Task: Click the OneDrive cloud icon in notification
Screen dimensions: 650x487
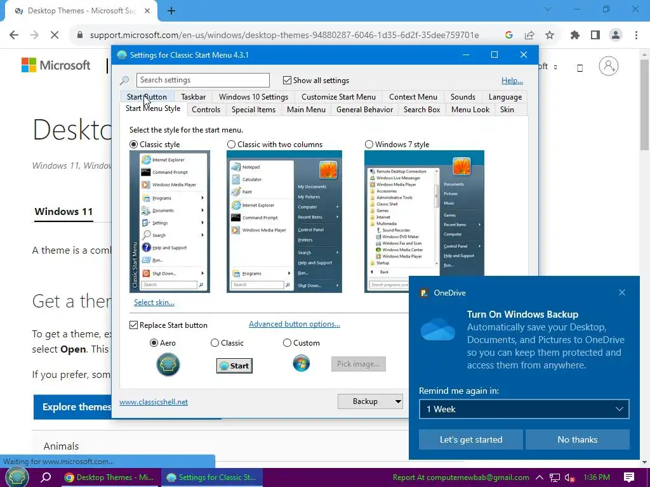Action: (438, 330)
